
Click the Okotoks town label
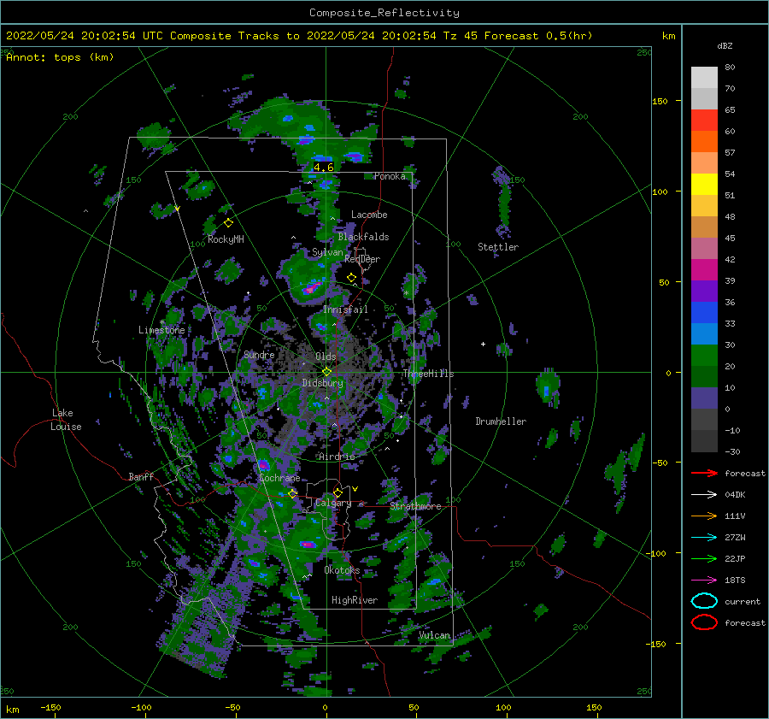point(342,570)
